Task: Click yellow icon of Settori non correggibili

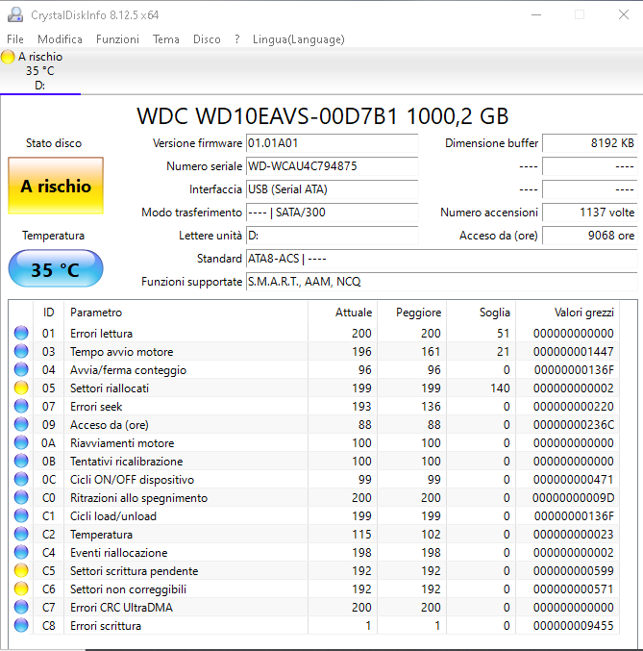Action: [x=21, y=588]
